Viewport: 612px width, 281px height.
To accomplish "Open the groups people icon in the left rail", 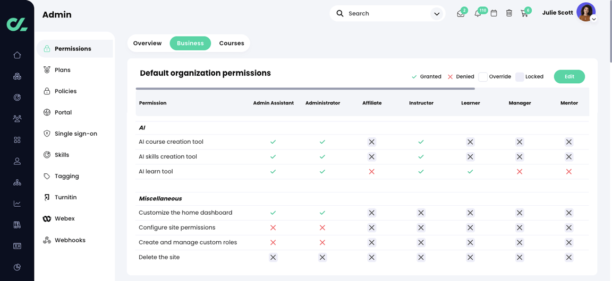I will tap(17, 118).
